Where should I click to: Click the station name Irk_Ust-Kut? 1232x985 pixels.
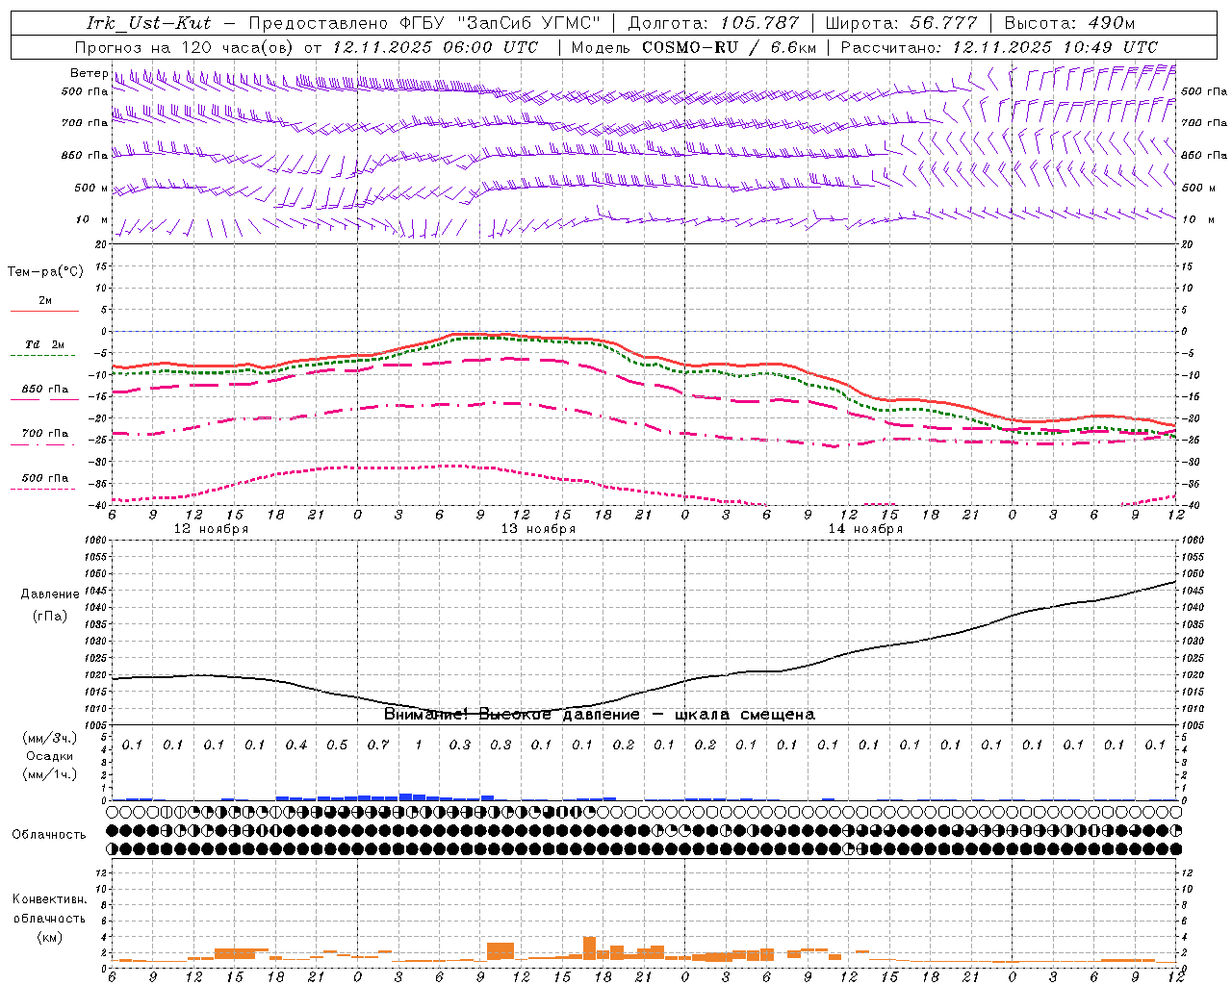(148, 23)
